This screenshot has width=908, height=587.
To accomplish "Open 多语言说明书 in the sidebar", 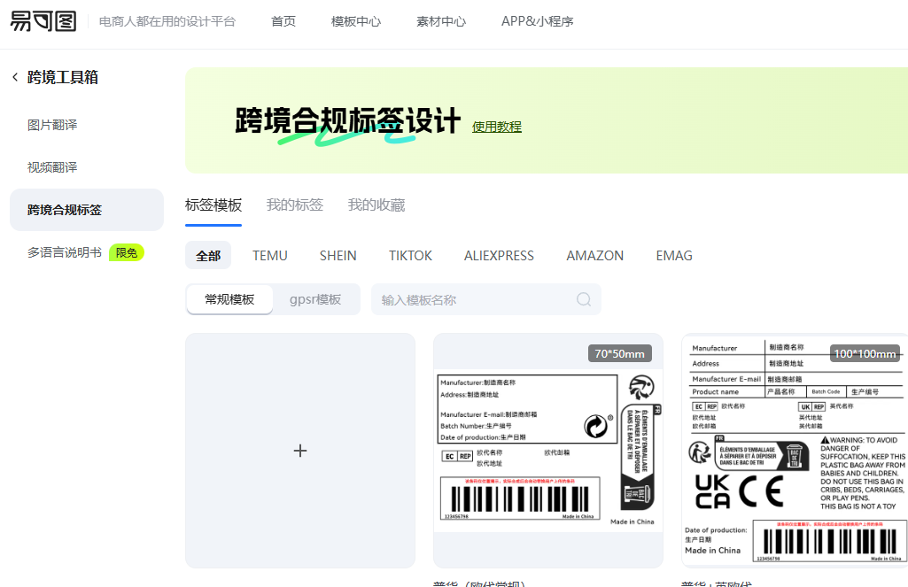I will pyautogui.click(x=65, y=252).
